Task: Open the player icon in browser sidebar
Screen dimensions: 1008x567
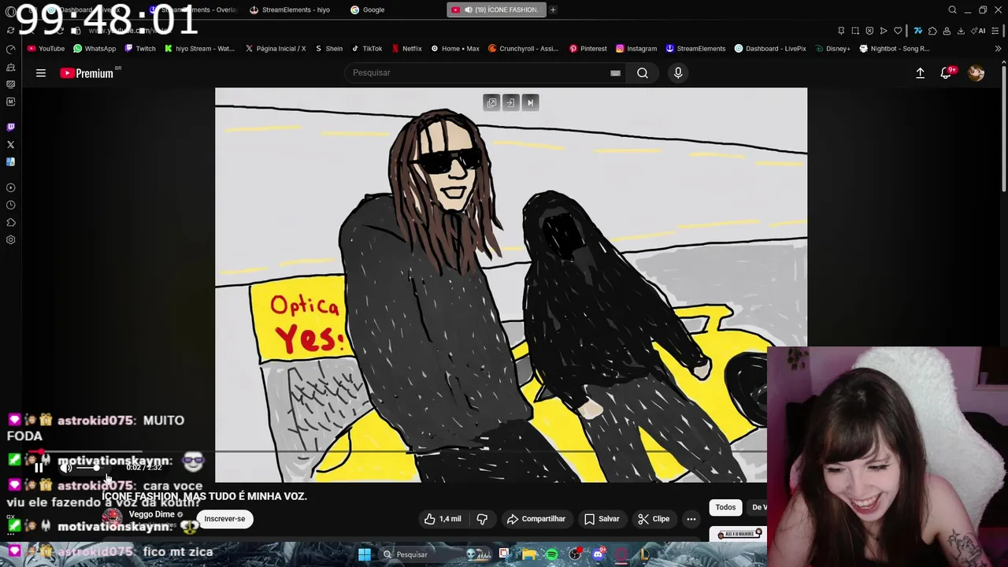Action: click(x=10, y=187)
